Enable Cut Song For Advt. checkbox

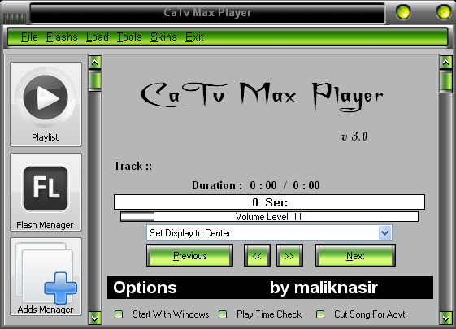point(320,314)
